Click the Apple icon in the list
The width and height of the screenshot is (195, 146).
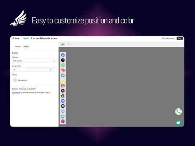(63, 96)
